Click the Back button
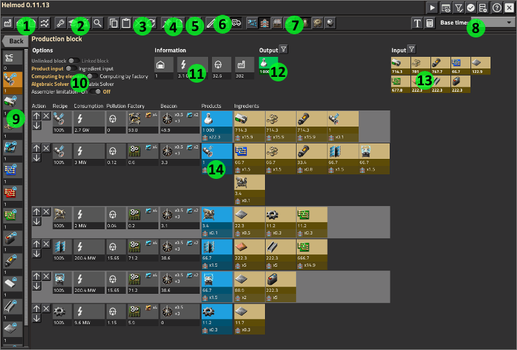This screenshot has height=350, width=517. (14, 41)
